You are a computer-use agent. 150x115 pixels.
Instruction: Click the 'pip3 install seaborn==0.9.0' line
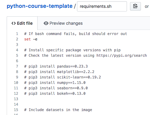click(56, 88)
